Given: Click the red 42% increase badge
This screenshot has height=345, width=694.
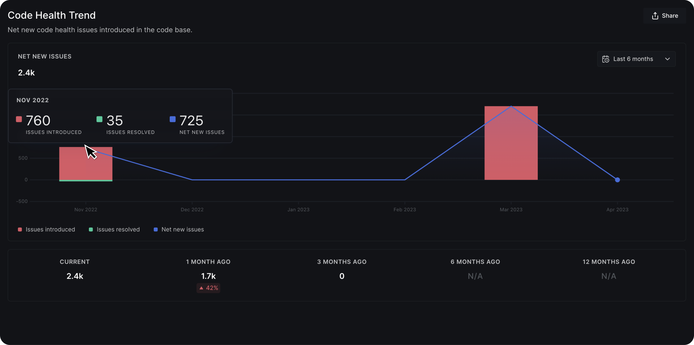Looking at the screenshot, I should pyautogui.click(x=208, y=288).
